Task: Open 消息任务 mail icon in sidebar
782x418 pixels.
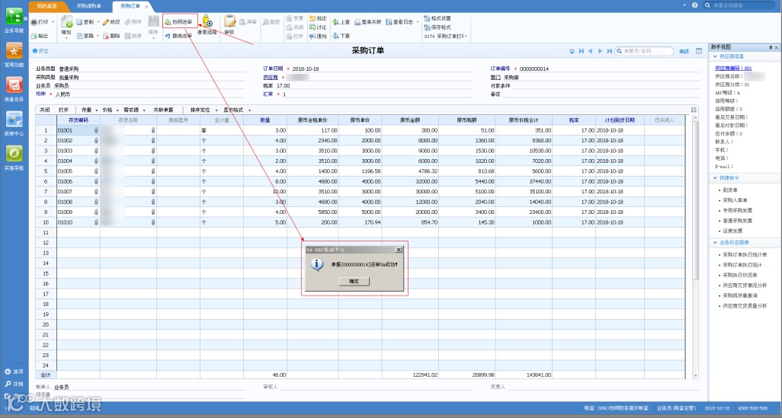Action: point(14,85)
